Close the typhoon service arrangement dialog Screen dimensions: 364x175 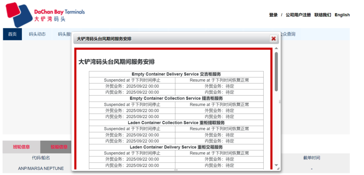[x=273, y=39]
